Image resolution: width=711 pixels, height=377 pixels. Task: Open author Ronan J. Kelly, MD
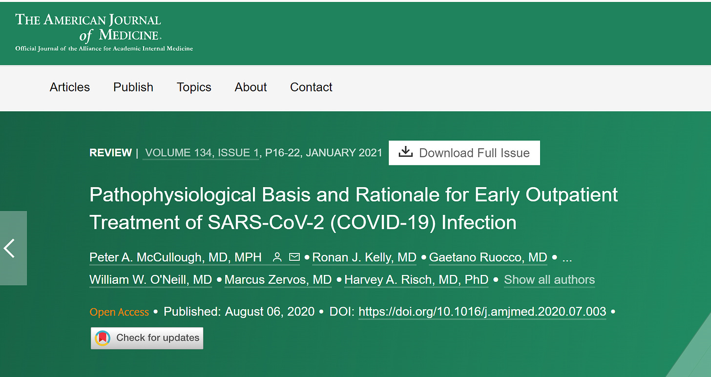click(364, 257)
